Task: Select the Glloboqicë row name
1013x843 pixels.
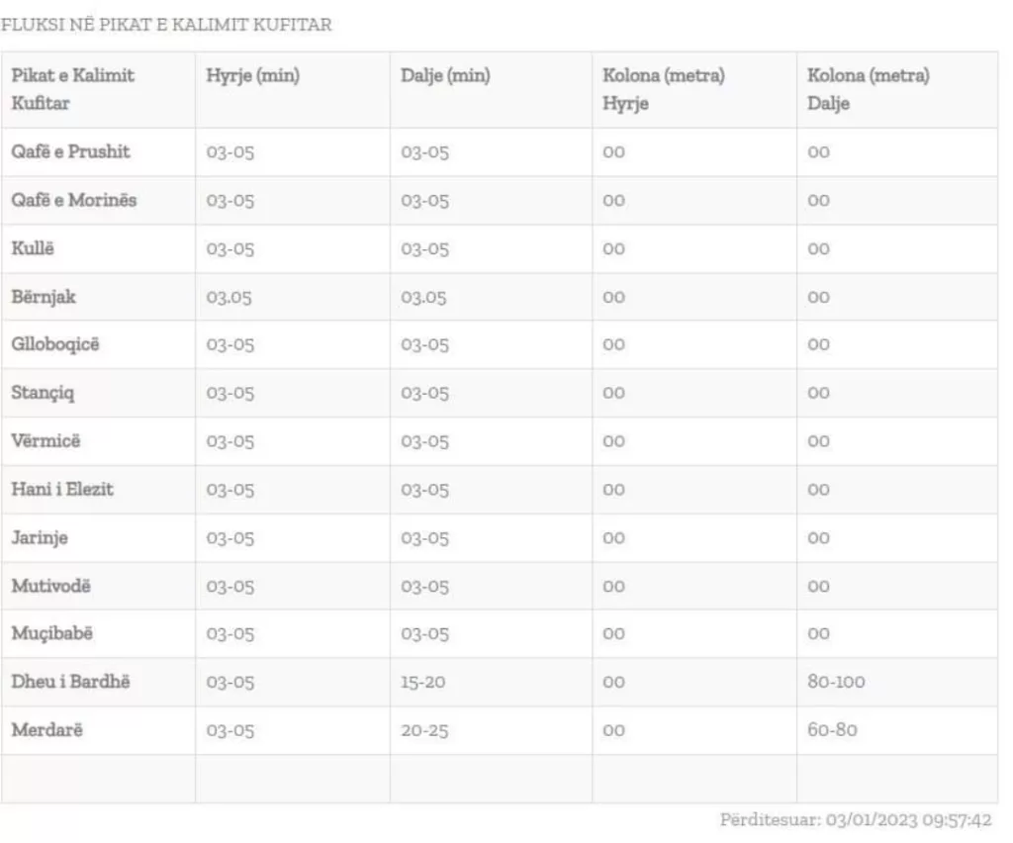Action: coord(55,344)
